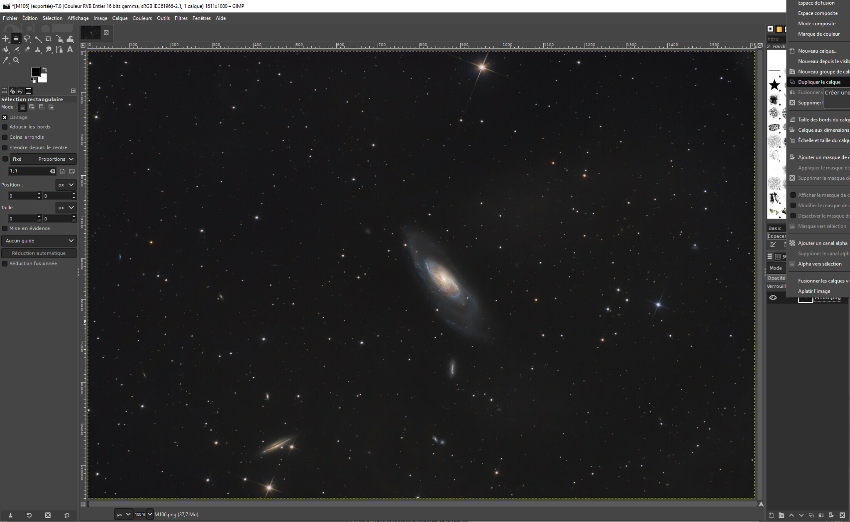Reset tool options to default values
Image resolution: width=850 pixels, height=522 pixels.
pos(67,515)
